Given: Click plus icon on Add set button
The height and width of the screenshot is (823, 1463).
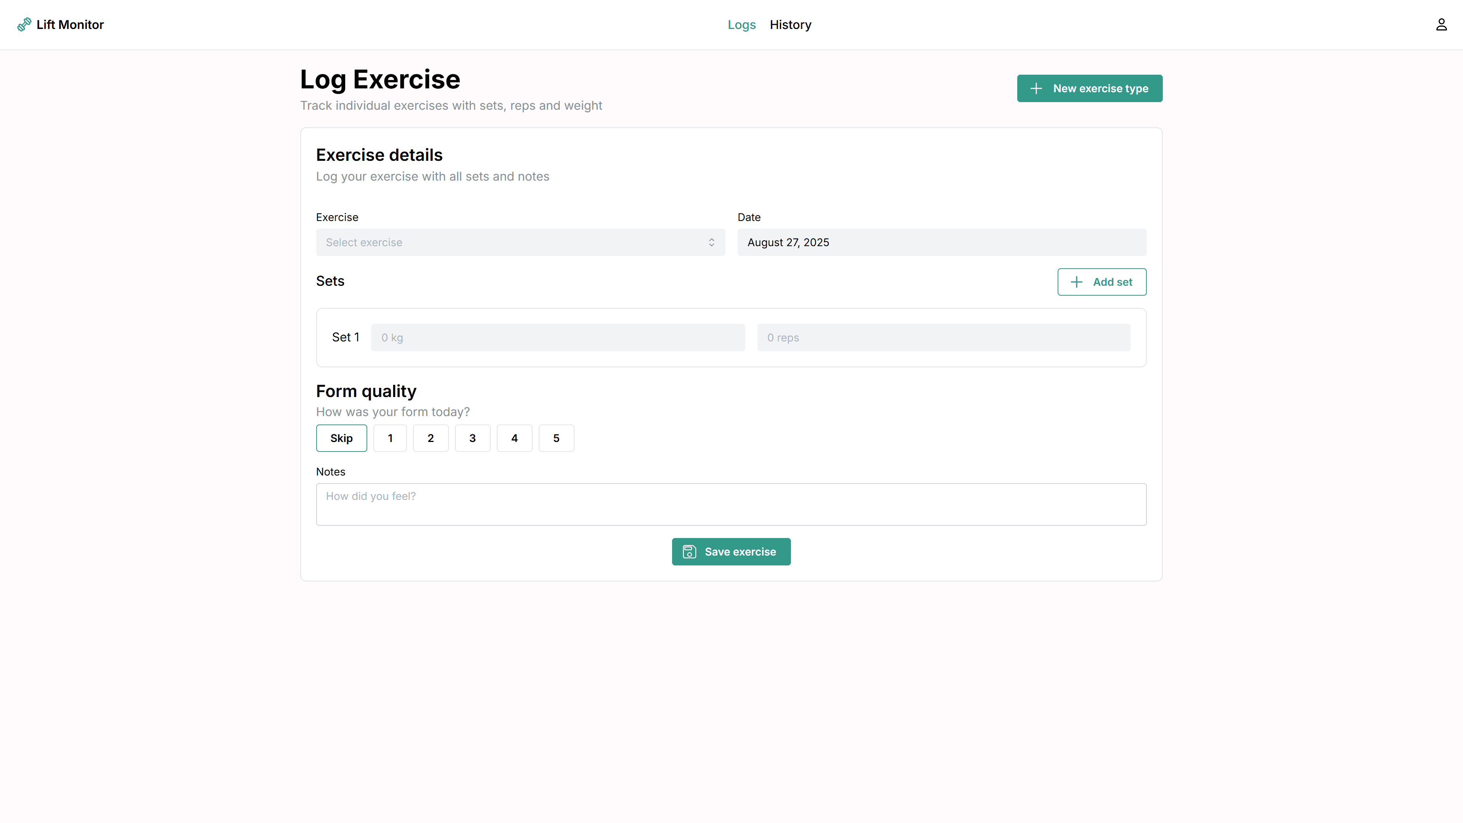Looking at the screenshot, I should (x=1076, y=282).
